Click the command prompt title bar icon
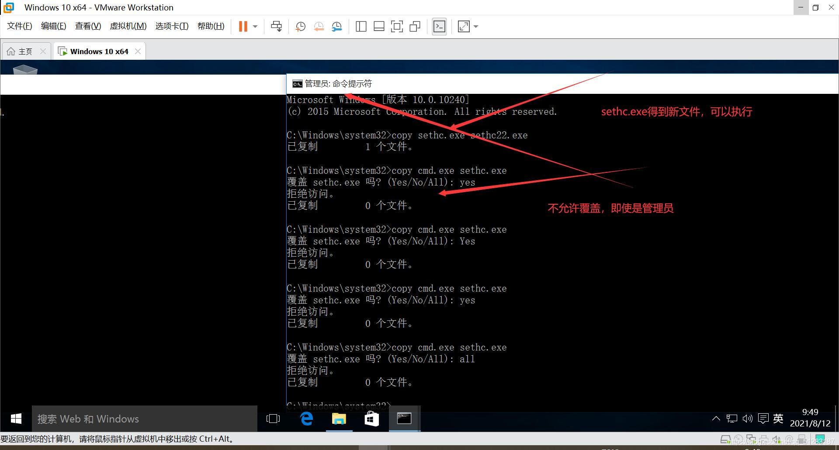This screenshot has width=839, height=450. 297,84
